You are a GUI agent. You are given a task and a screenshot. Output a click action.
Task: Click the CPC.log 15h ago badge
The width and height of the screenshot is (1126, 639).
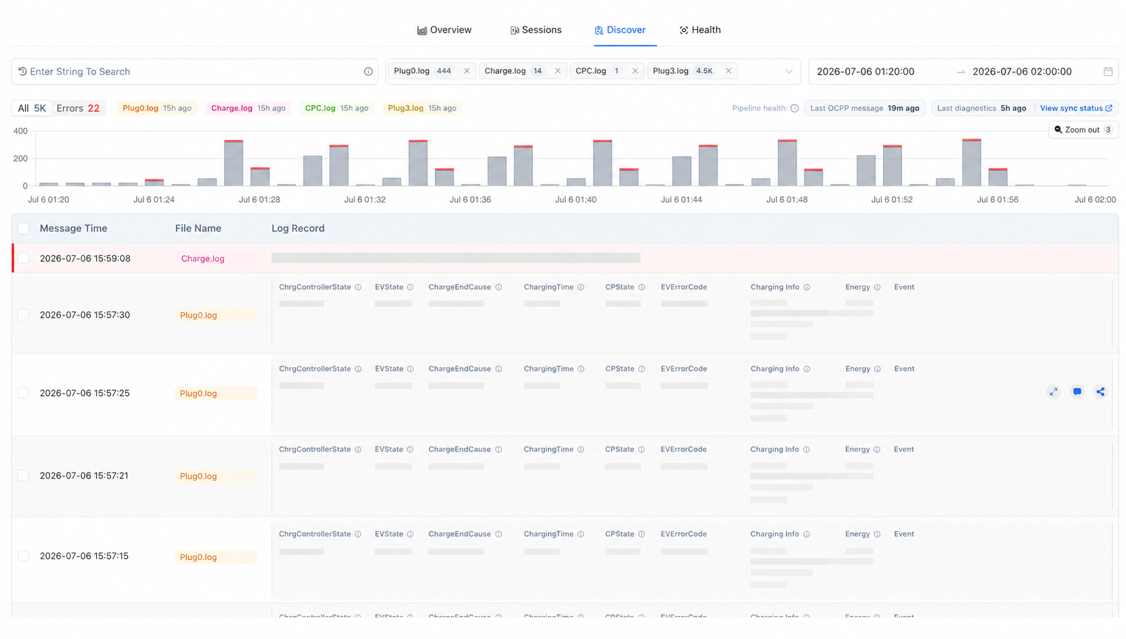[336, 108]
